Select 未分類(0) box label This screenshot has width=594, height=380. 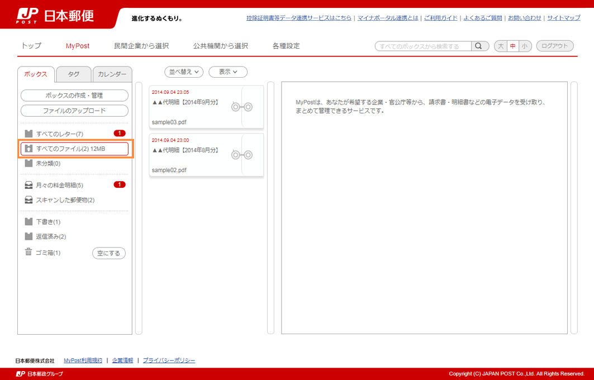click(48, 164)
